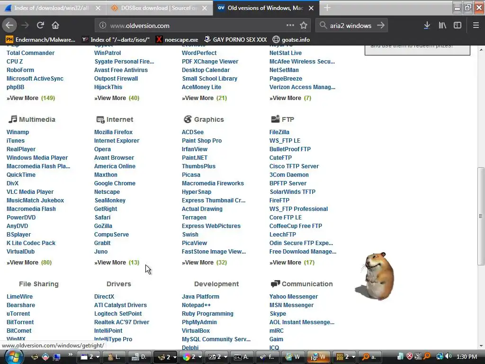Click the vertical page scrollbar thumb
Viewport: 485px width, 364px height.
[481, 216]
